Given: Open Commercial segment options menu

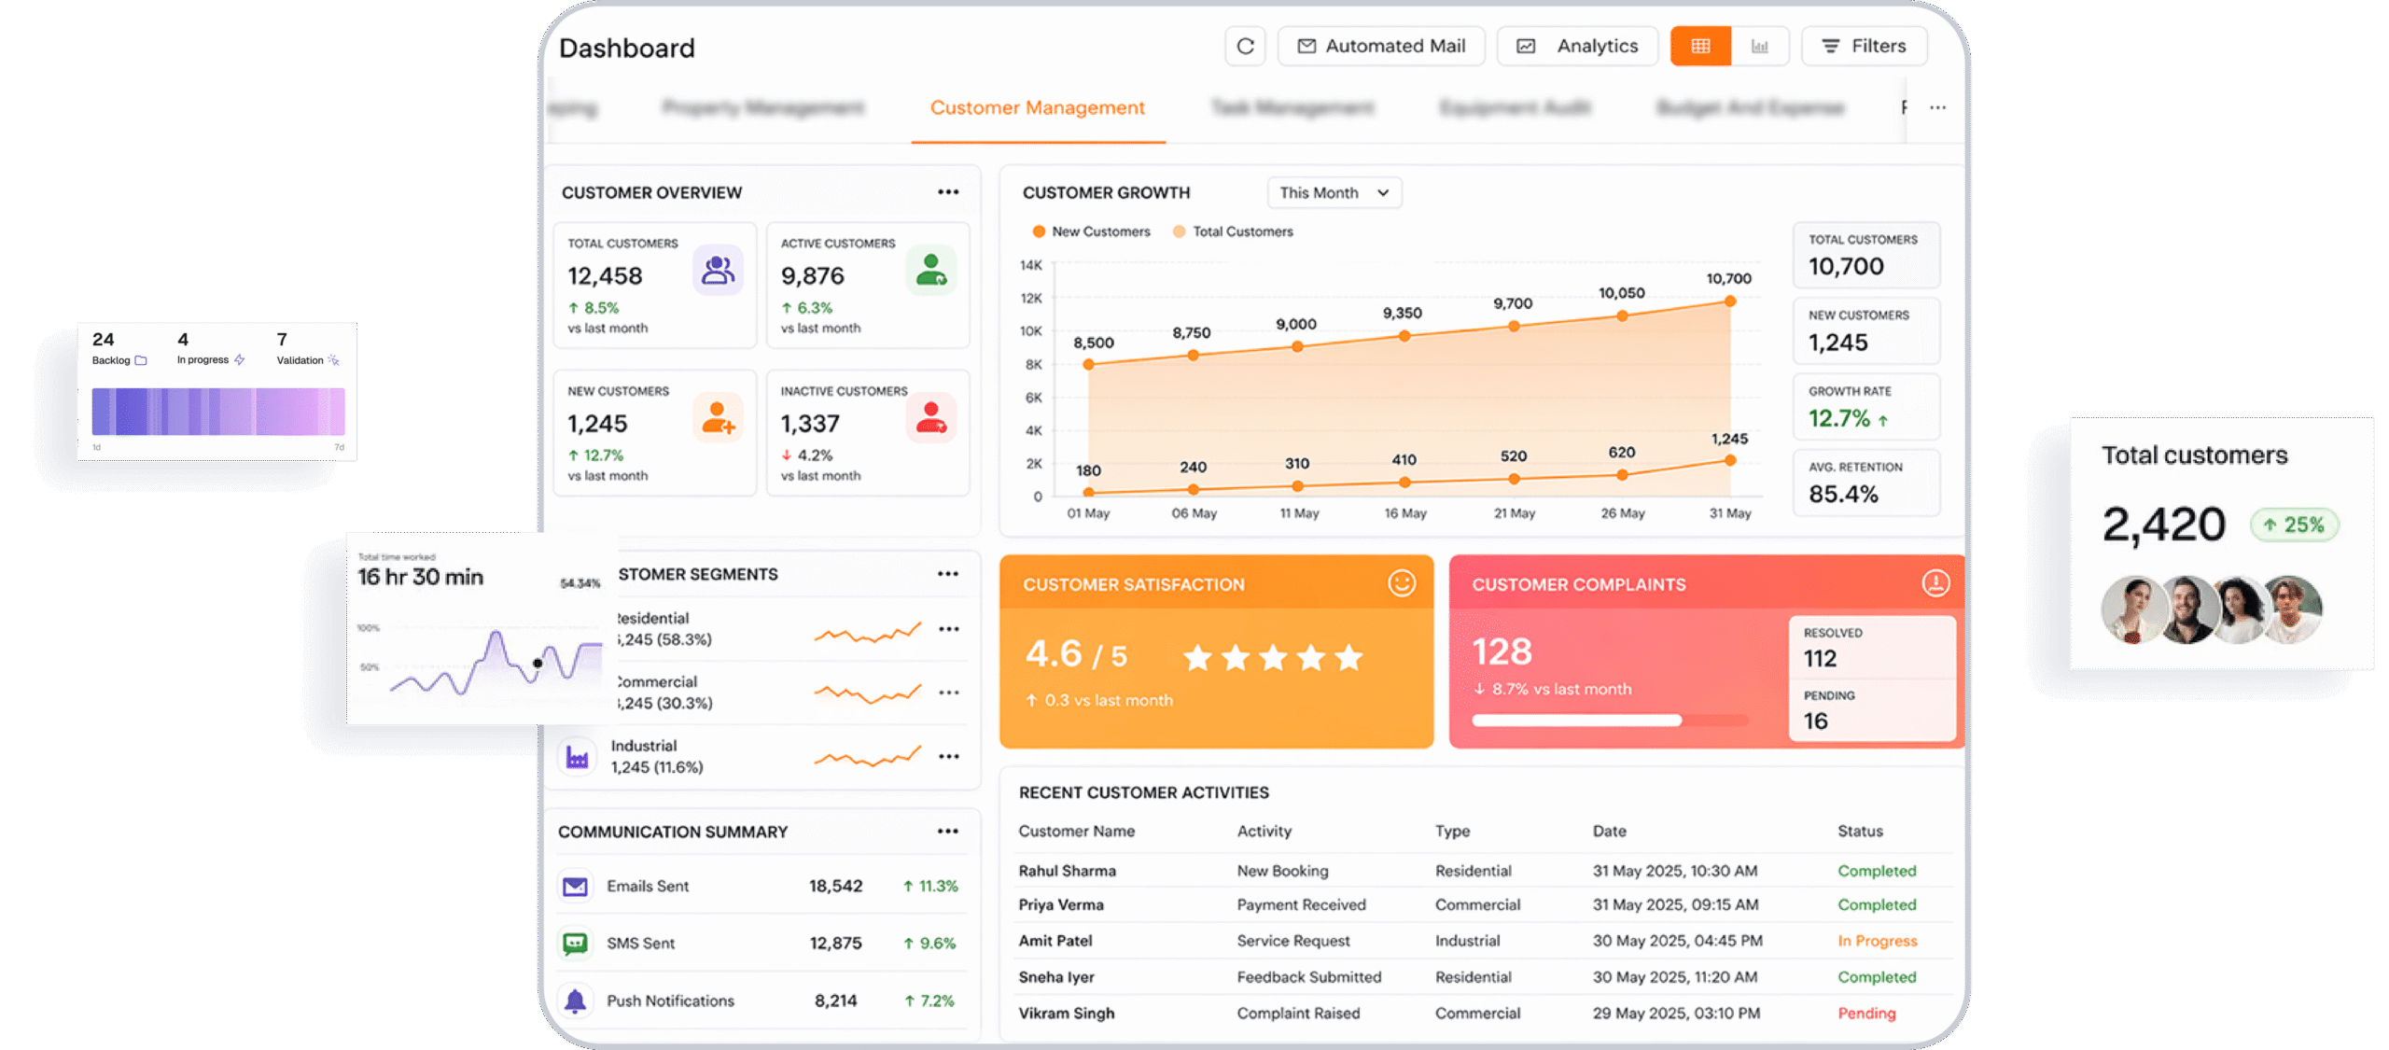Looking at the screenshot, I should click(948, 693).
